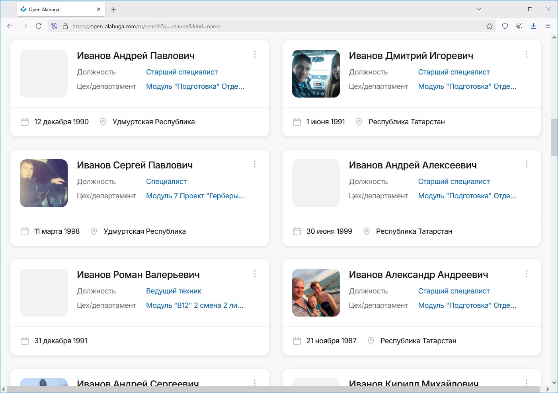Screen dimensions: 558x393
Task: Click the name heading Иванов Андрей Павлович
Action: tap(136, 56)
